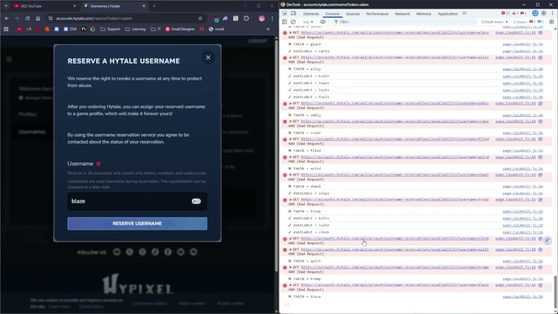
Task: Open the Gmail bookmark icon
Action: click(x=29, y=29)
